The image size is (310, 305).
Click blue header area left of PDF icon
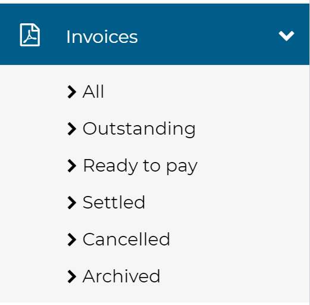[x=10, y=35]
